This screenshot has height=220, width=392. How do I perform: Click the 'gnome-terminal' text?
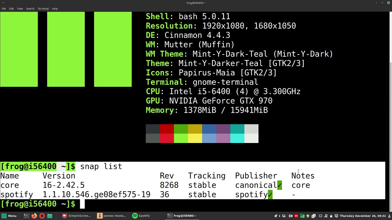(x=225, y=82)
